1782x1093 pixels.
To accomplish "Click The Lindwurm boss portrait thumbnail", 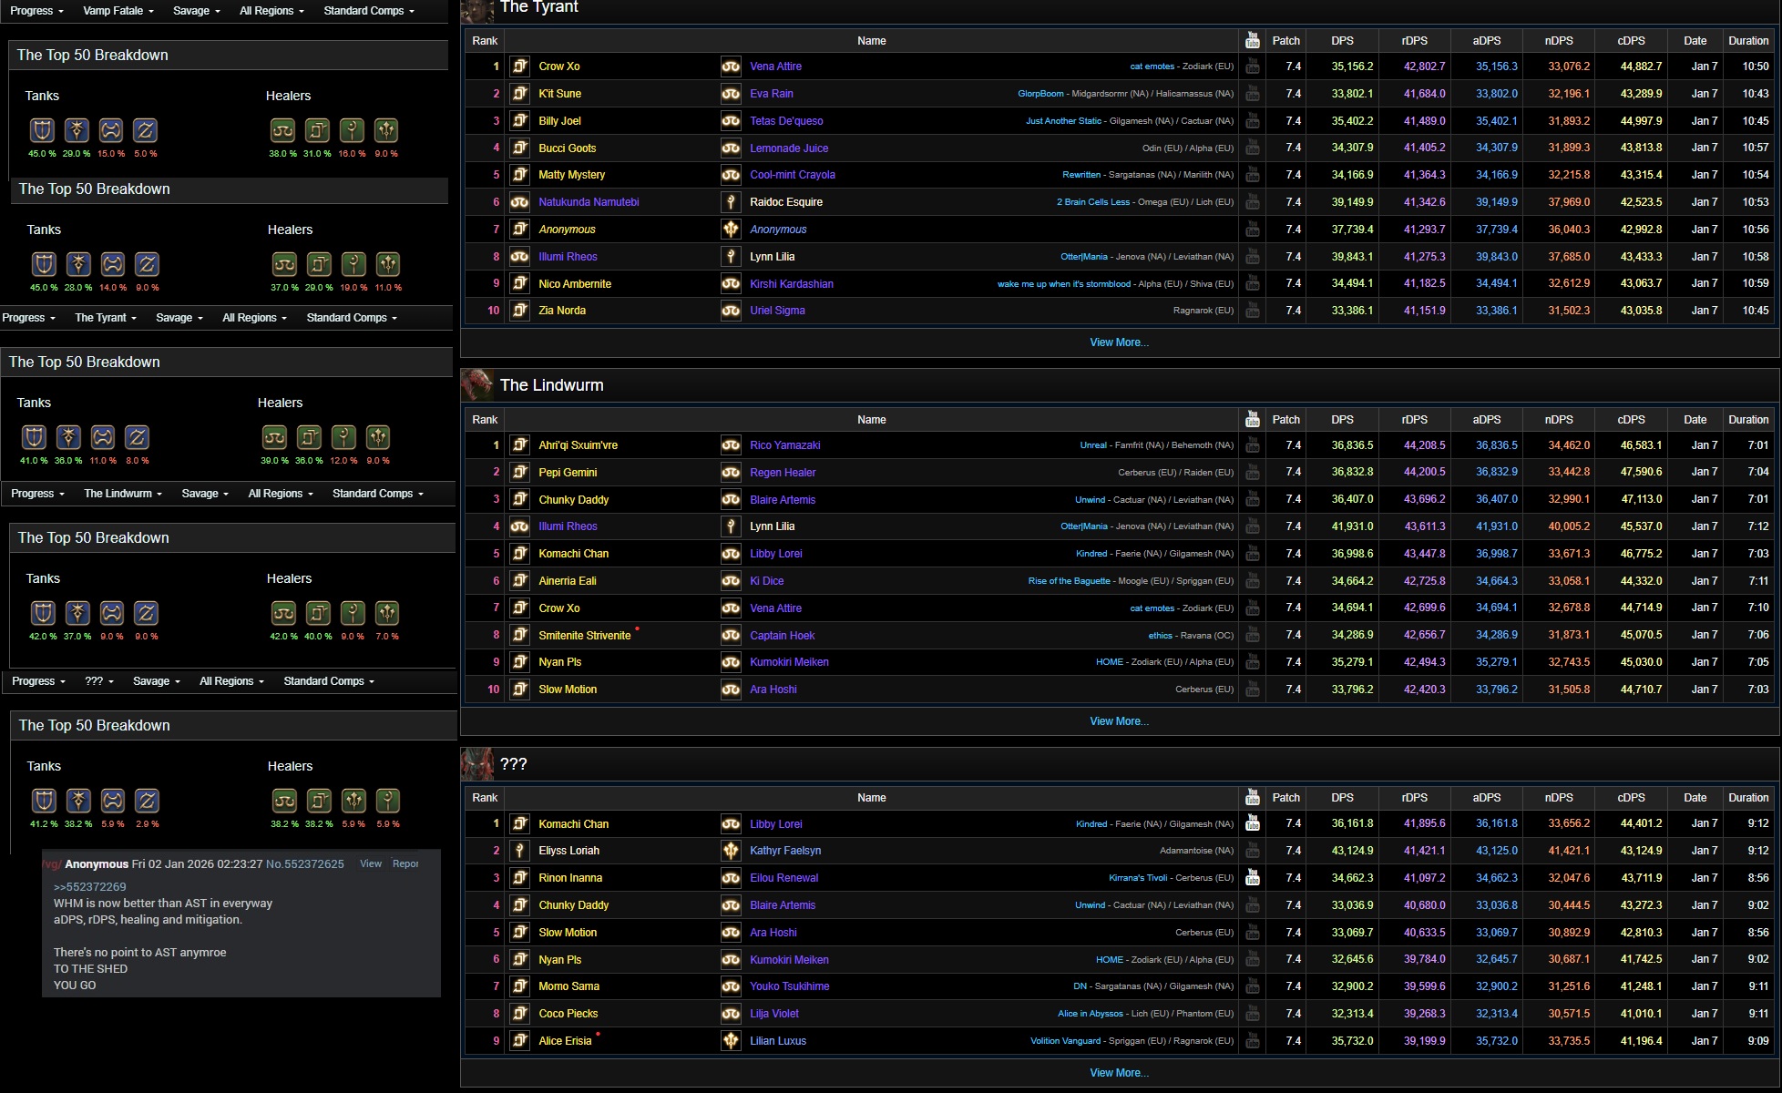I will point(476,385).
